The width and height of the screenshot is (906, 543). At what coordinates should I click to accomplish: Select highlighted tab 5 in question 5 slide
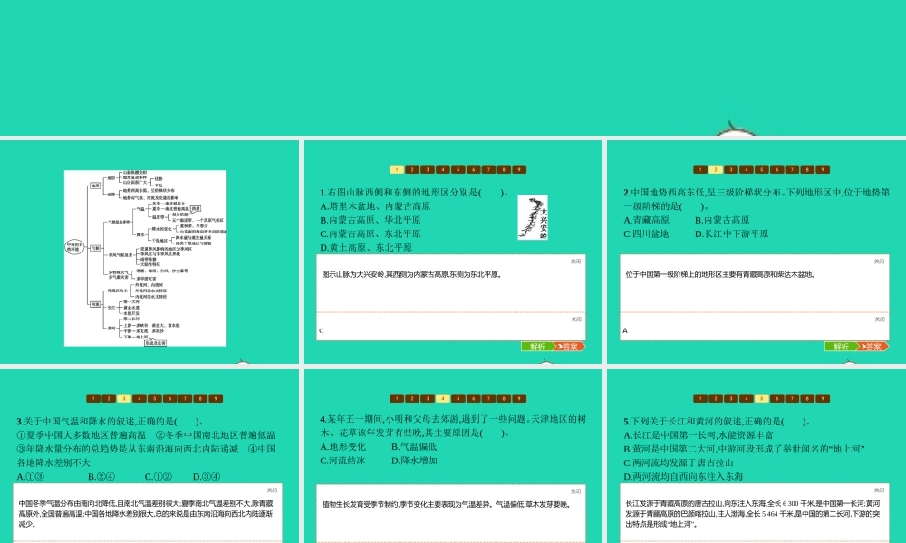pos(762,399)
